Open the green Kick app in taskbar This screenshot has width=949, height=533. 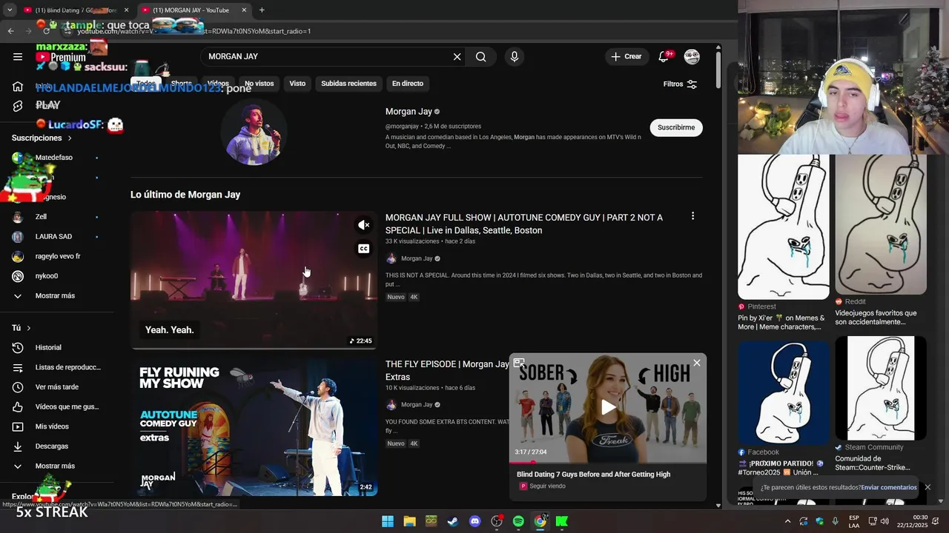click(562, 521)
